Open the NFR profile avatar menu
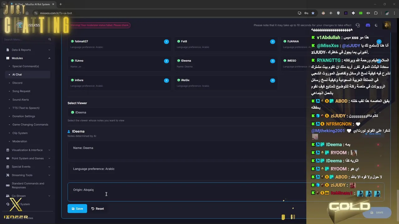The width and height of the screenshot is (399, 224). pos(387,25)
